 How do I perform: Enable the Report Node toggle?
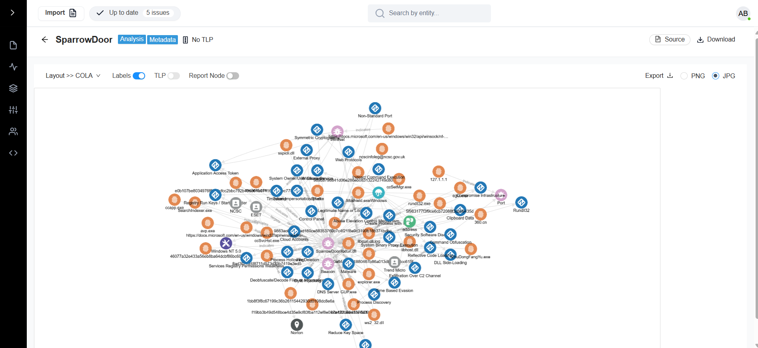tap(233, 76)
